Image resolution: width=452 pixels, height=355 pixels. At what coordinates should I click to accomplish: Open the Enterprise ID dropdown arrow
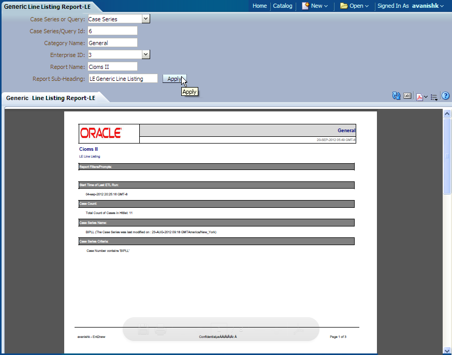146,54
